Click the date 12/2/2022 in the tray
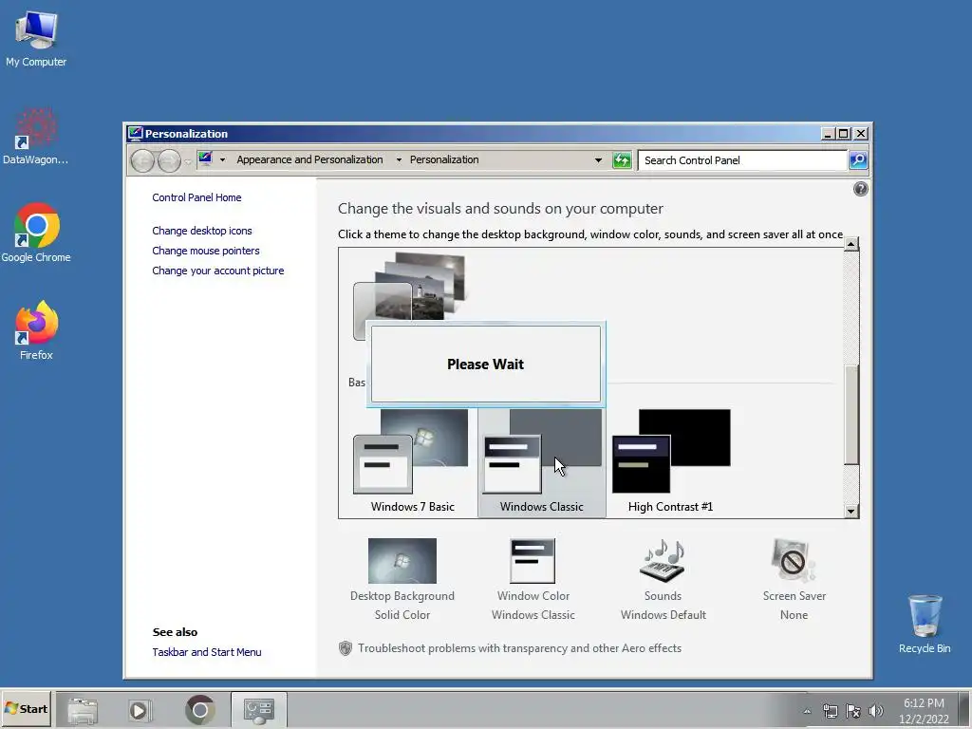This screenshot has width=972, height=729. coord(924,720)
